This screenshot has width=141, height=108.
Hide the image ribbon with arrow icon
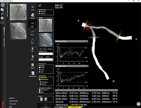(x=7, y=4)
